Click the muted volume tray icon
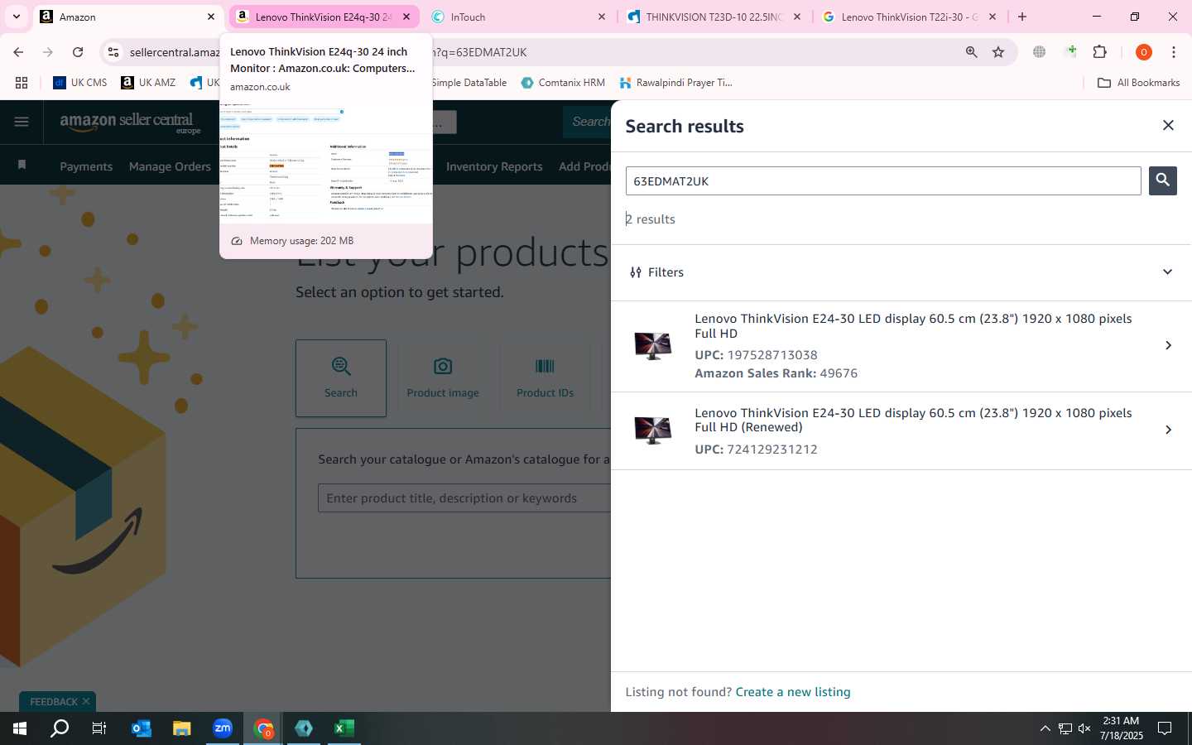The image size is (1192, 745). coord(1084,728)
